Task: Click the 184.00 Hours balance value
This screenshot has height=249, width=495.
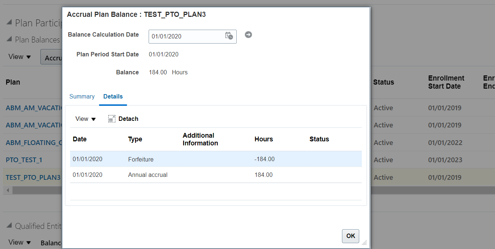Action: click(x=168, y=72)
